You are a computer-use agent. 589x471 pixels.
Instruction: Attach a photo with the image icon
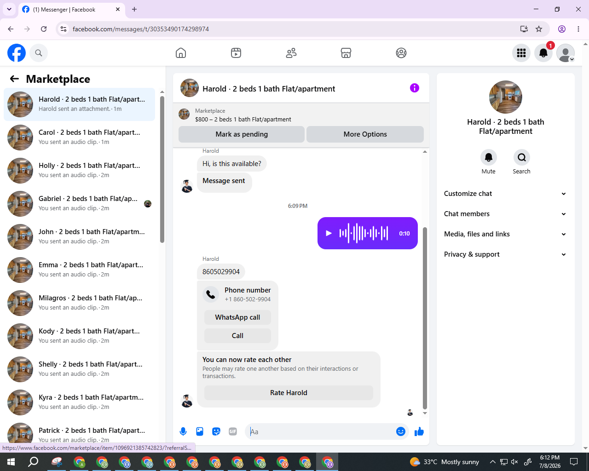coord(200,431)
